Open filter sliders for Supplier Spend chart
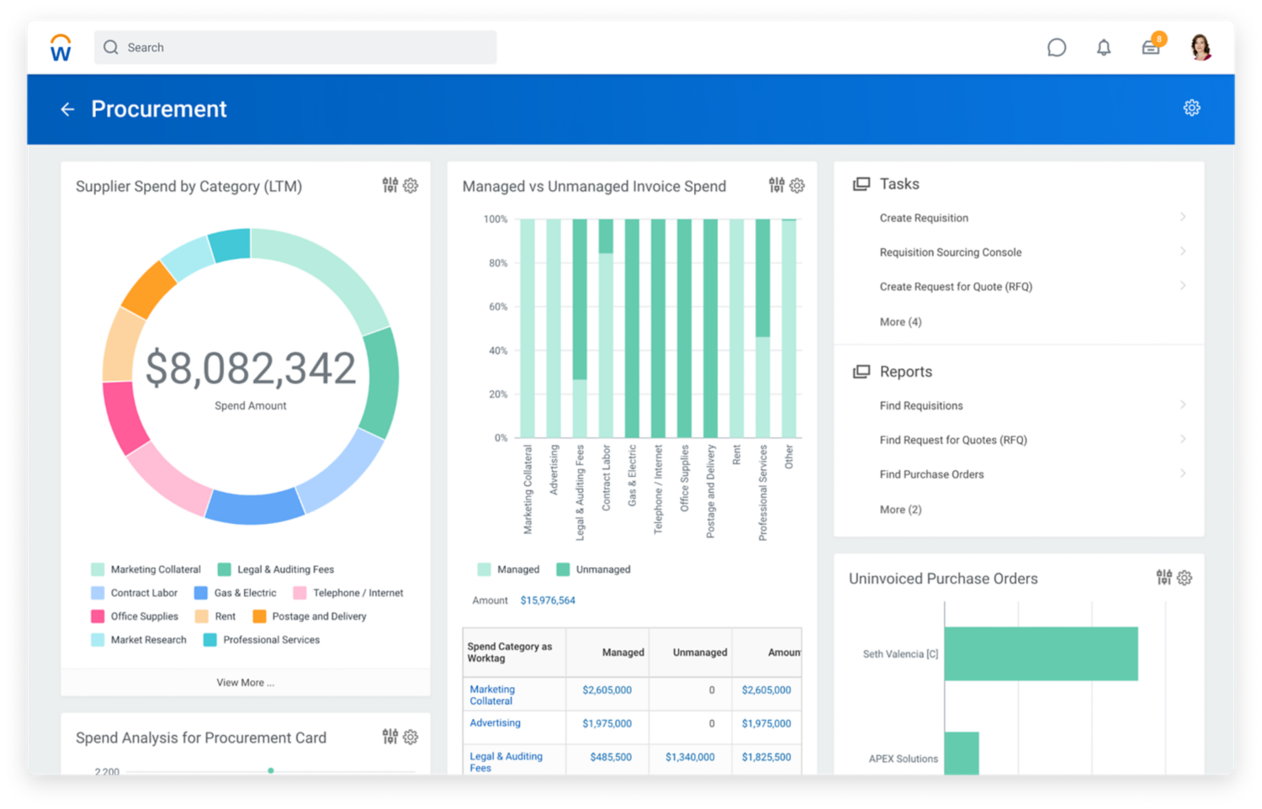 click(390, 185)
